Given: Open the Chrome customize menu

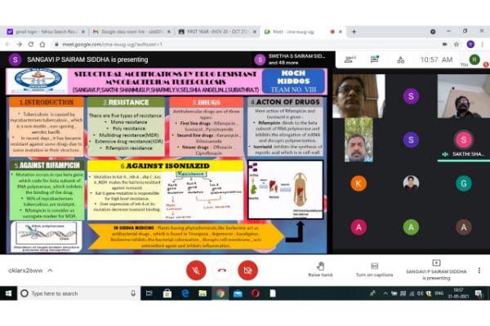Looking at the screenshot, I should (x=483, y=44).
